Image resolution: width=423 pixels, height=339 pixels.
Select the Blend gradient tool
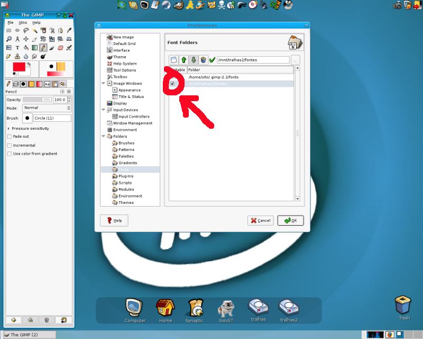point(34,48)
